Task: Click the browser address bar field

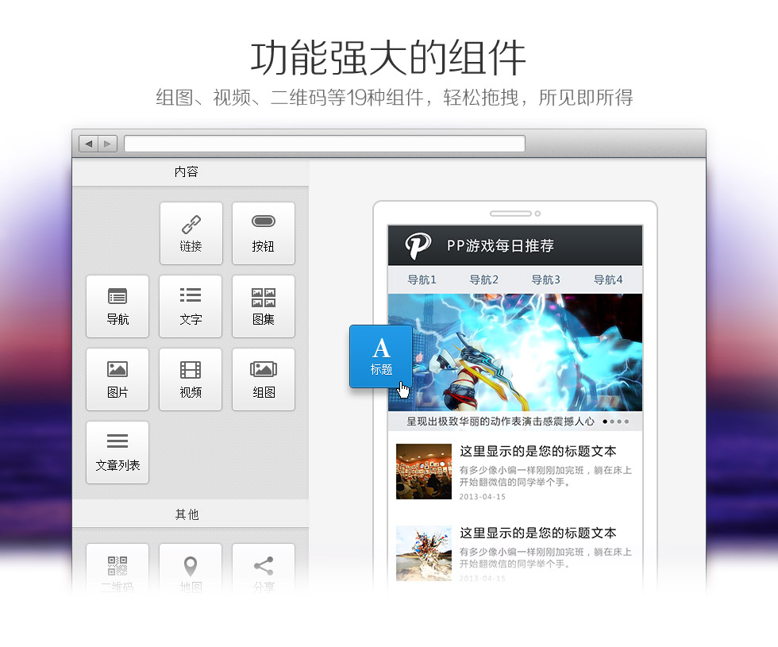Action: (x=324, y=144)
